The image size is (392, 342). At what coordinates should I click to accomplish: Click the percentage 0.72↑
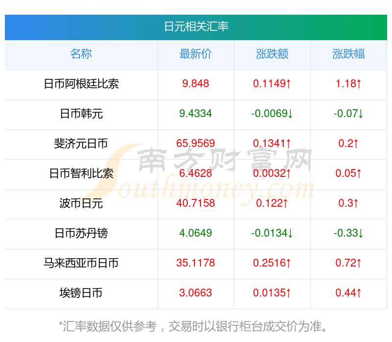click(x=348, y=263)
